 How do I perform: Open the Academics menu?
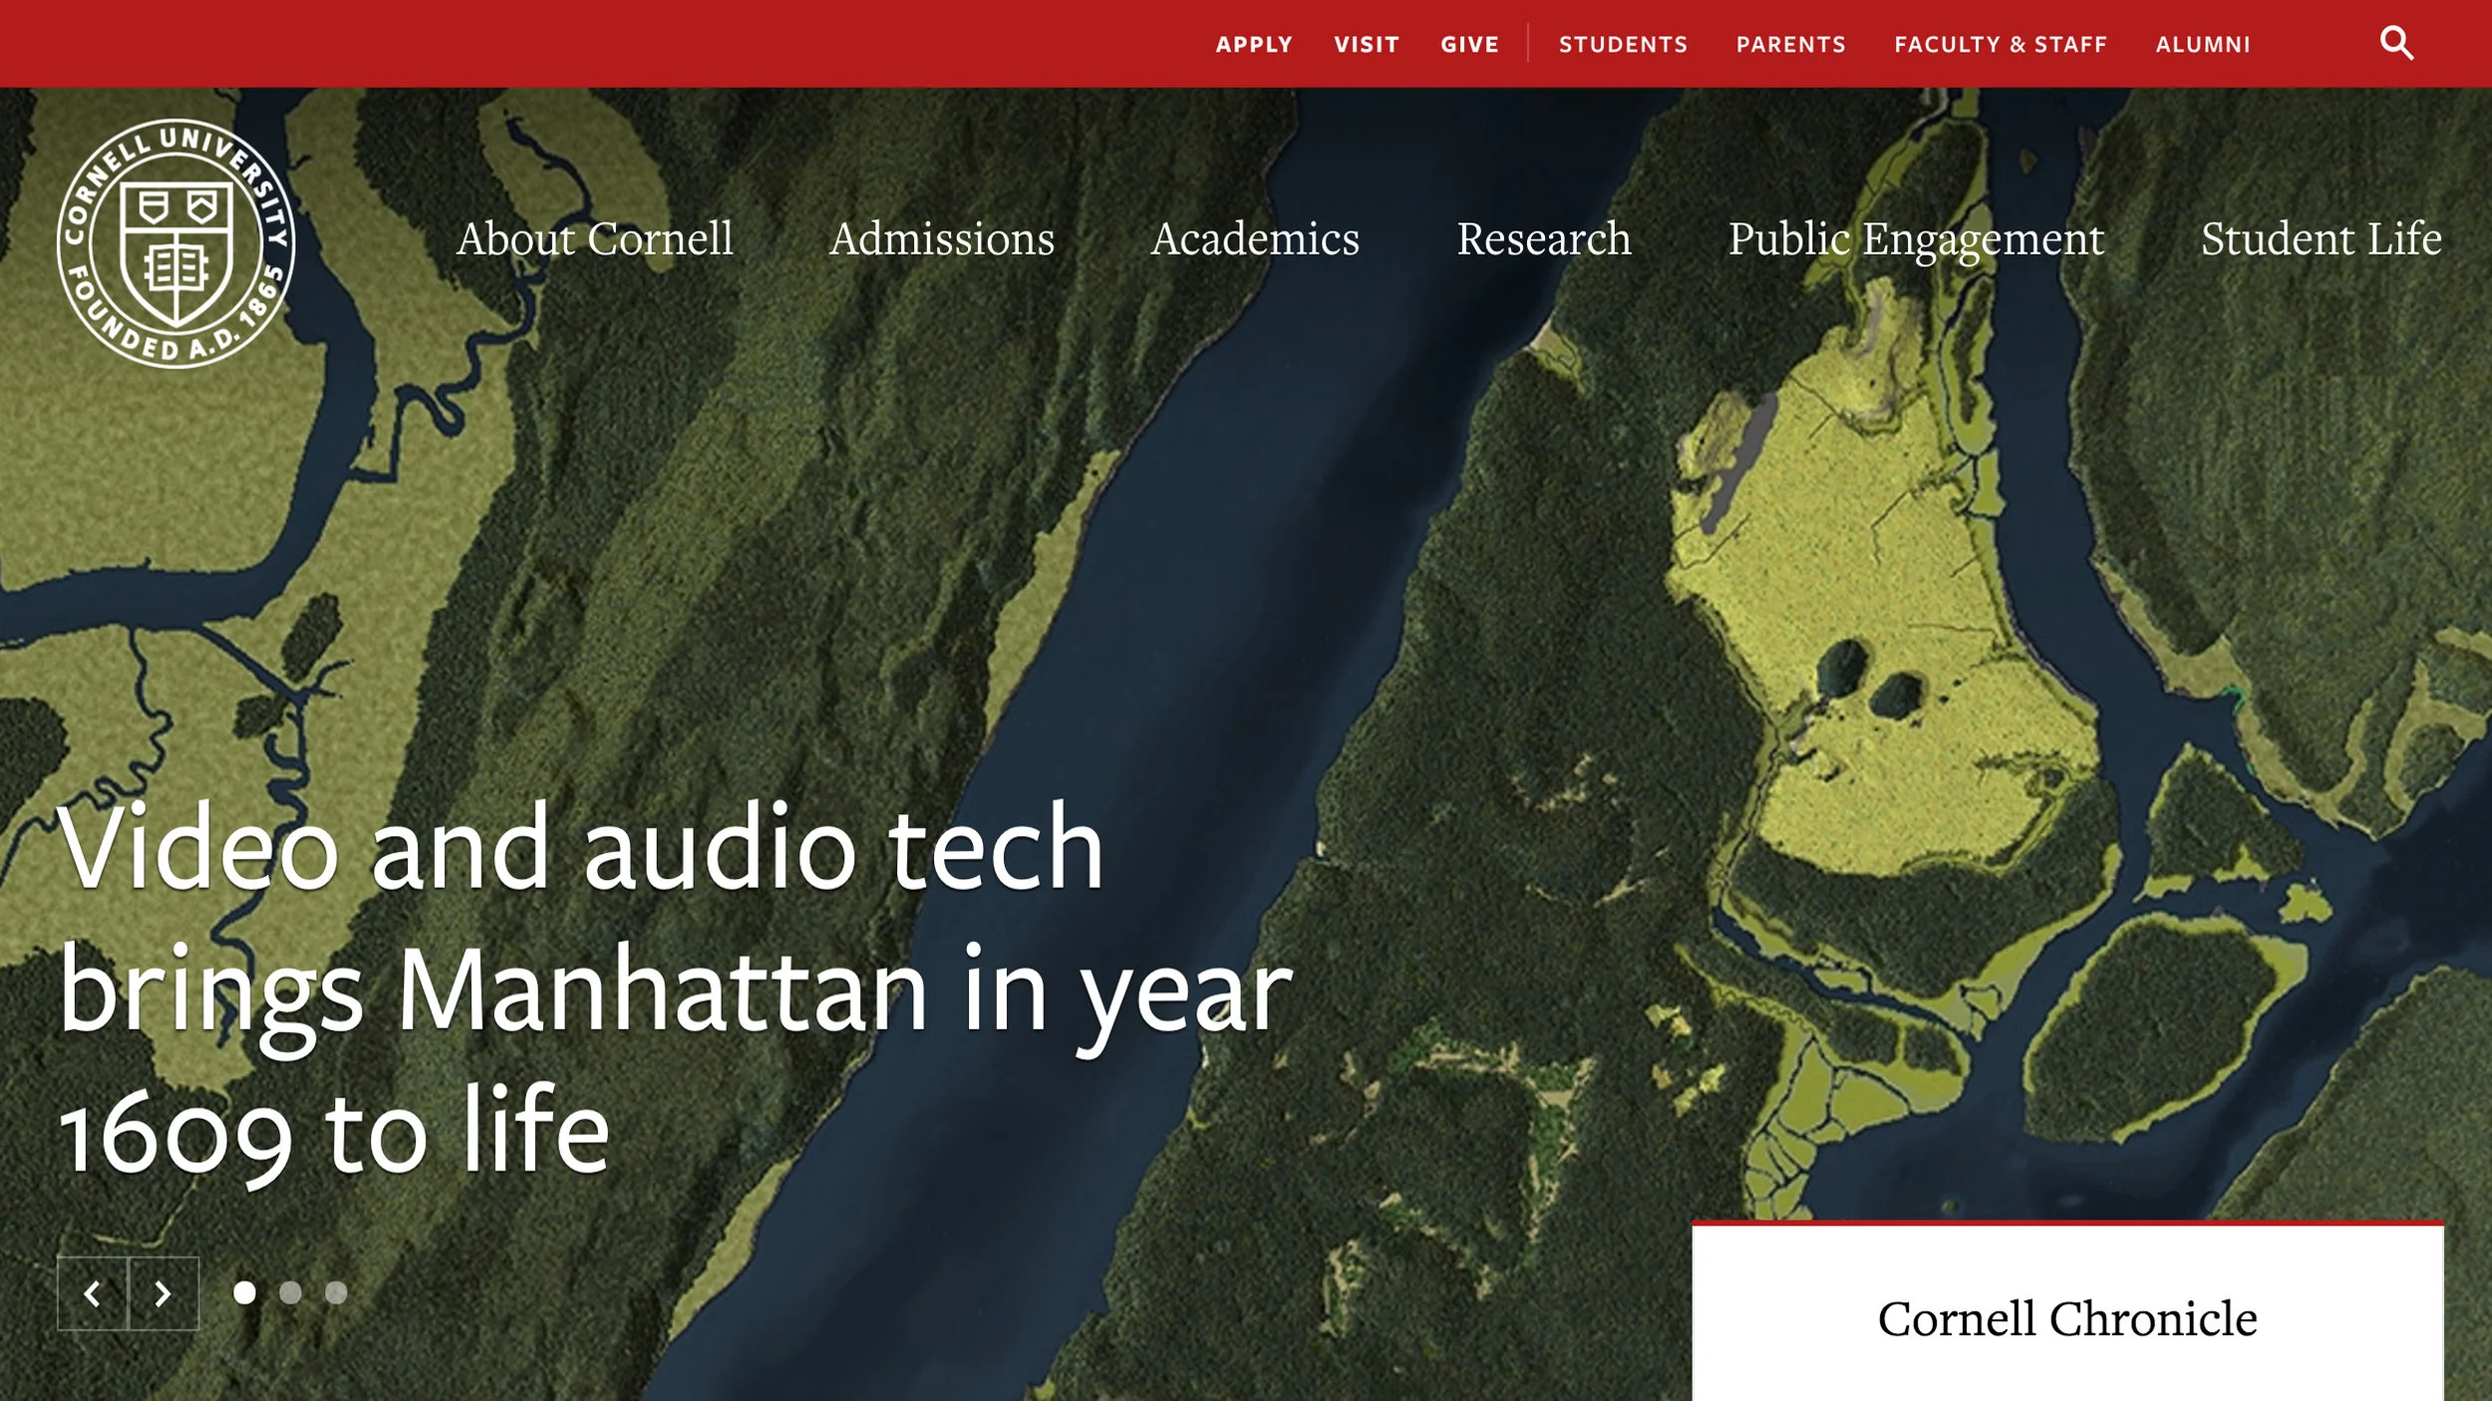click(1257, 239)
